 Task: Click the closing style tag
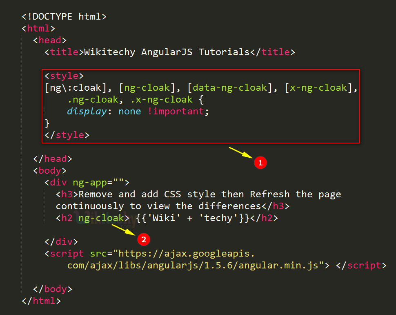coord(67,135)
